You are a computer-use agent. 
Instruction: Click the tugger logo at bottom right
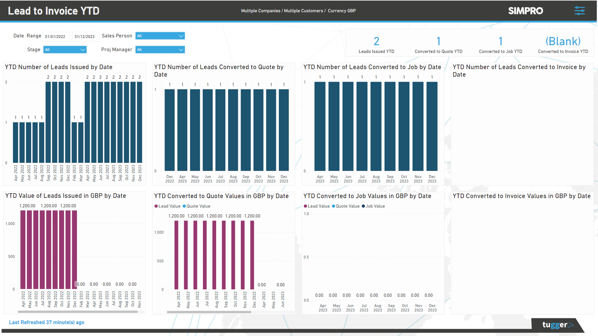click(x=555, y=325)
